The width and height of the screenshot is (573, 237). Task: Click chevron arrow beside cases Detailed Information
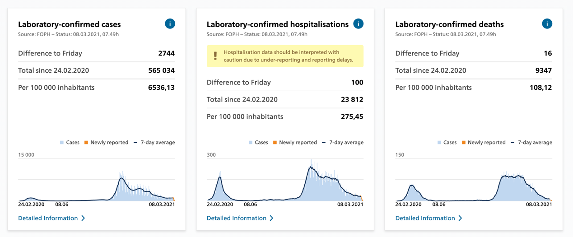[83, 218]
